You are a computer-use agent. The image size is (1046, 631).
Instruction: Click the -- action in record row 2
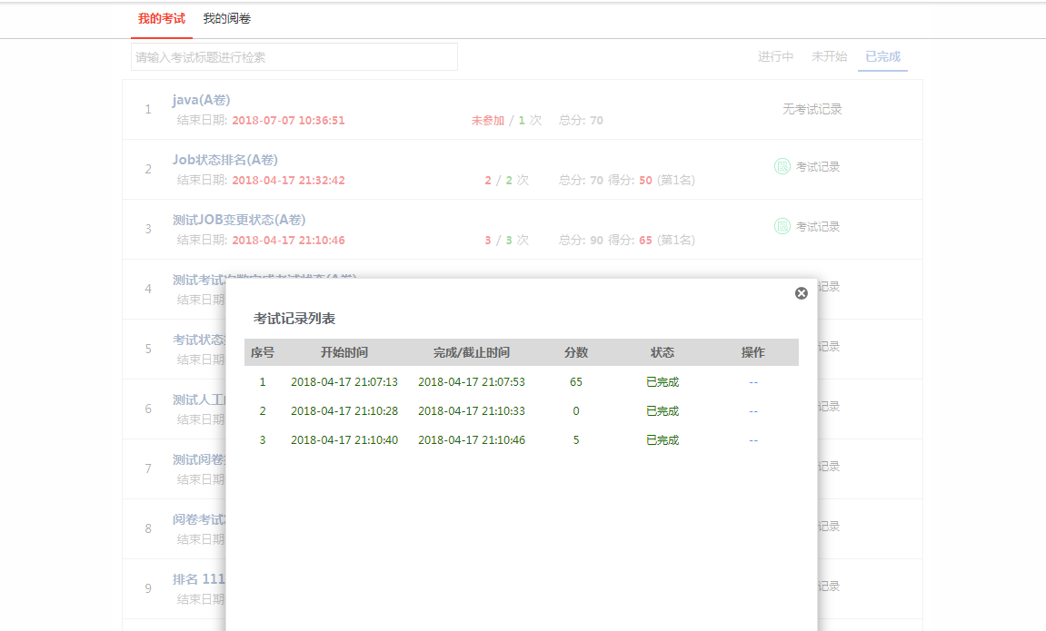click(x=753, y=412)
